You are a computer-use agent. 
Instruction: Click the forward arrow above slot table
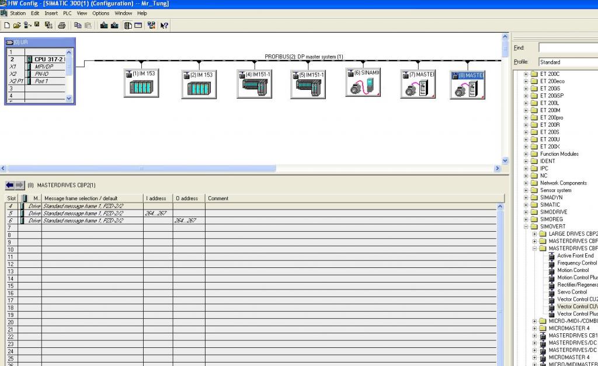19,185
